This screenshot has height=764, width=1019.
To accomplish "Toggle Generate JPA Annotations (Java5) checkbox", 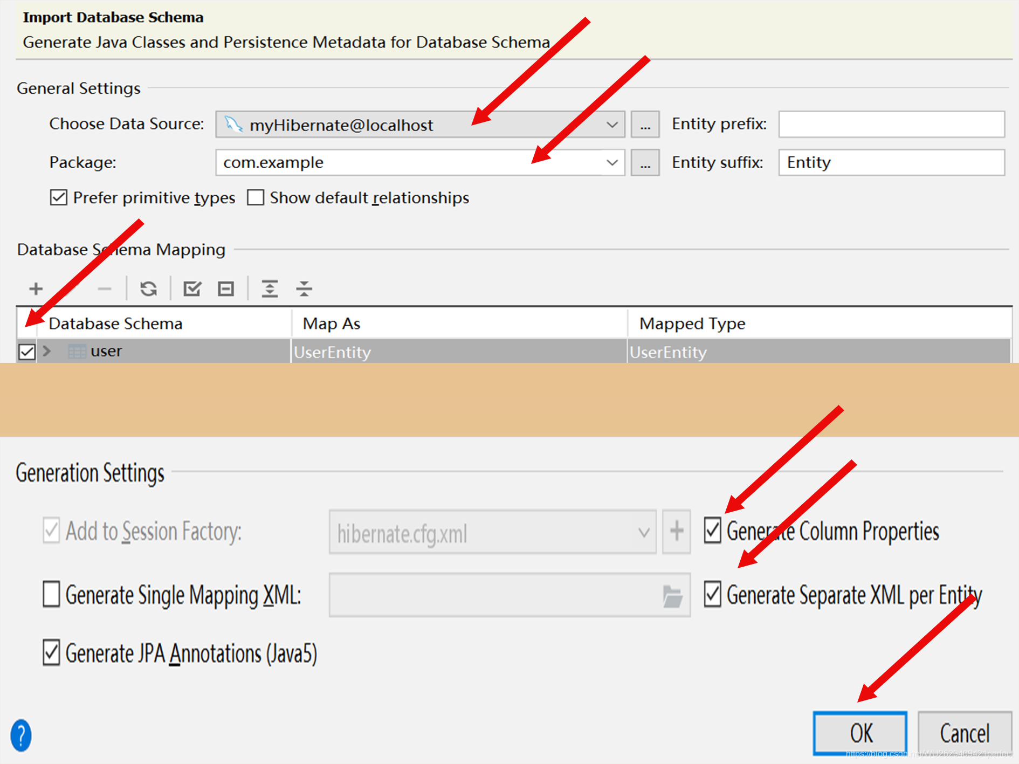I will pos(51,652).
